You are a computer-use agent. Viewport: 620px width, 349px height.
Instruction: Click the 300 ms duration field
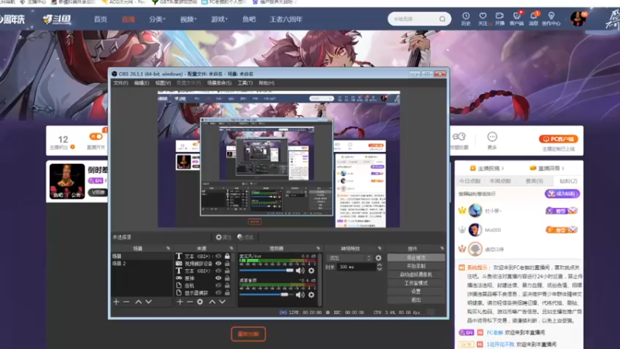pyautogui.click(x=356, y=268)
